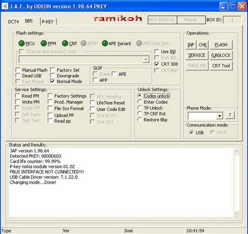Viewport: 248px width, 234px height.
Task: Click the JAF app icon in title bar
Action: coord(5,6)
